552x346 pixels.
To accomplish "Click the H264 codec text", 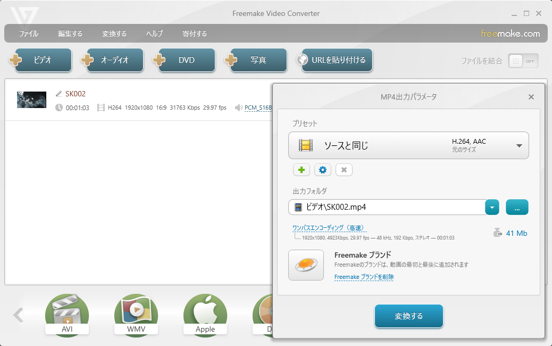I will [x=115, y=108].
